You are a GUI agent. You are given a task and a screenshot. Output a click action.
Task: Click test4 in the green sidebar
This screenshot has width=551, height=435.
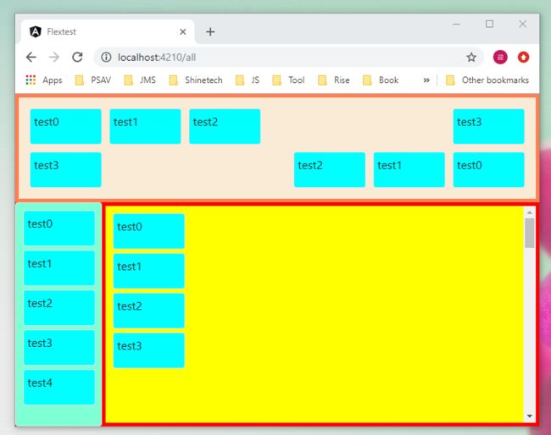tap(59, 388)
